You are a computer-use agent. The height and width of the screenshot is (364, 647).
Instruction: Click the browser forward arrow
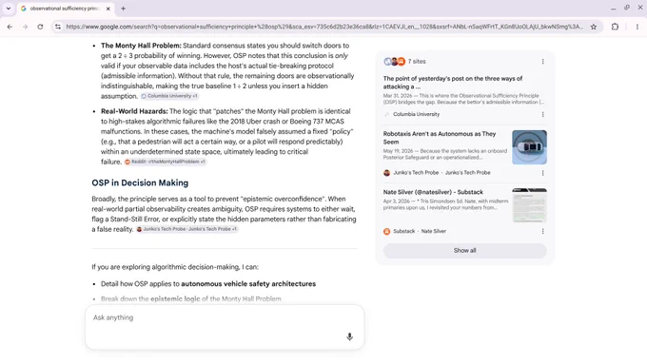click(25, 27)
